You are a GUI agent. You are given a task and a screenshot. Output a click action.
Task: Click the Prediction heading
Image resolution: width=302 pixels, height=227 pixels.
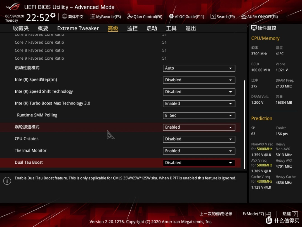pos(261,118)
